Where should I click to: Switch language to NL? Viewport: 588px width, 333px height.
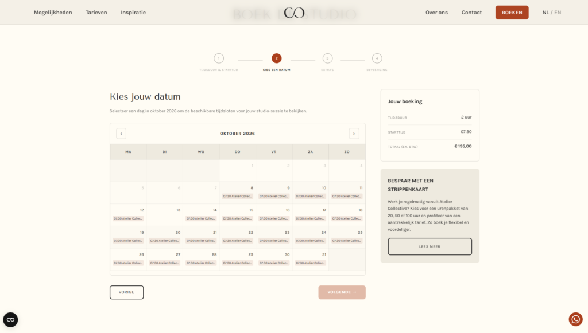pyautogui.click(x=546, y=13)
